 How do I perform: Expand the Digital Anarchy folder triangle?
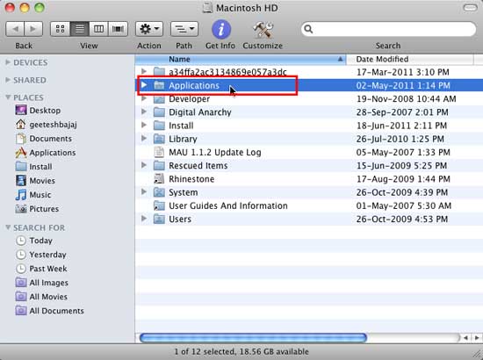click(x=144, y=112)
